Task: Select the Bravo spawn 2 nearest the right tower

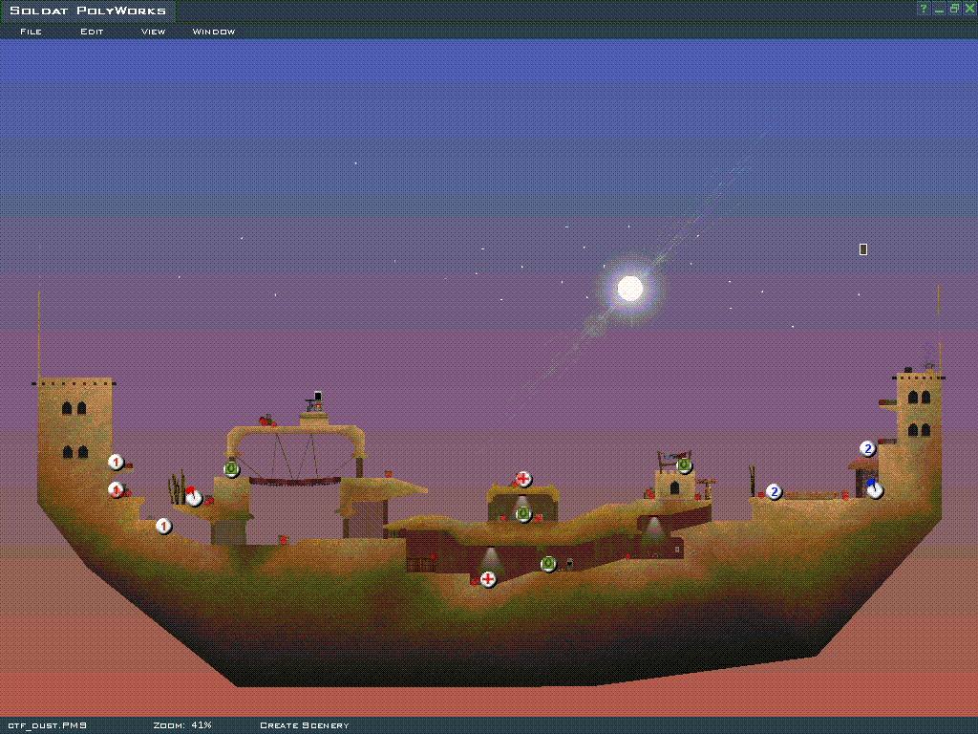Action: (x=867, y=448)
